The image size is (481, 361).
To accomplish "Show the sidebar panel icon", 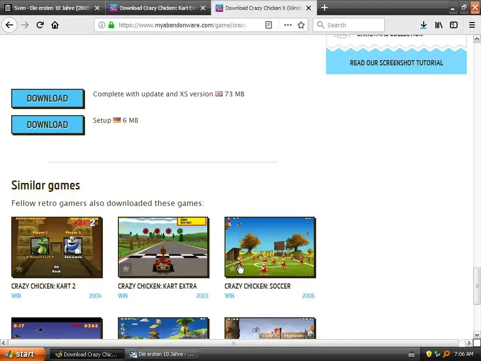I will tap(454, 25).
